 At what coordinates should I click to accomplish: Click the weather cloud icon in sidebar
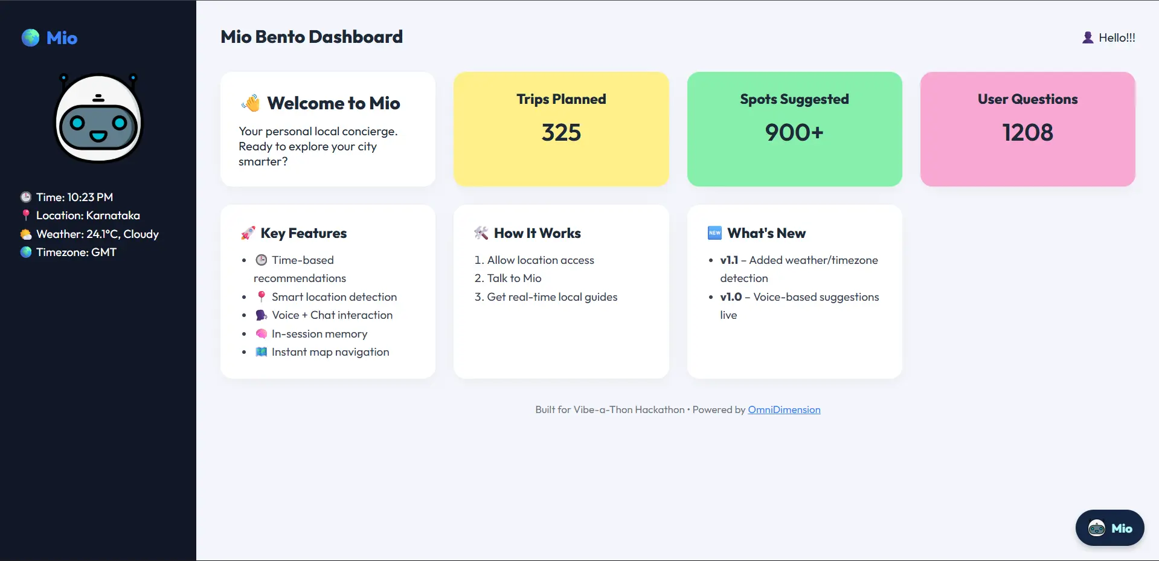point(26,234)
